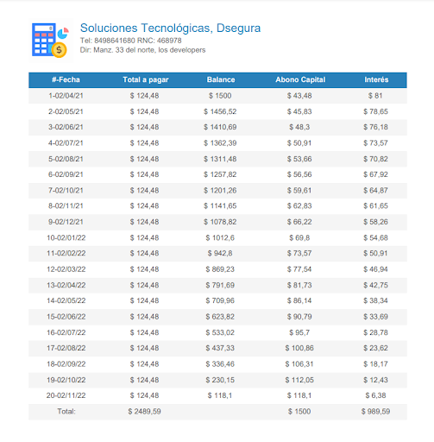This screenshot has height=442, width=434.
Task: Select the date cell '4-02/07/21'
Action: (x=66, y=143)
